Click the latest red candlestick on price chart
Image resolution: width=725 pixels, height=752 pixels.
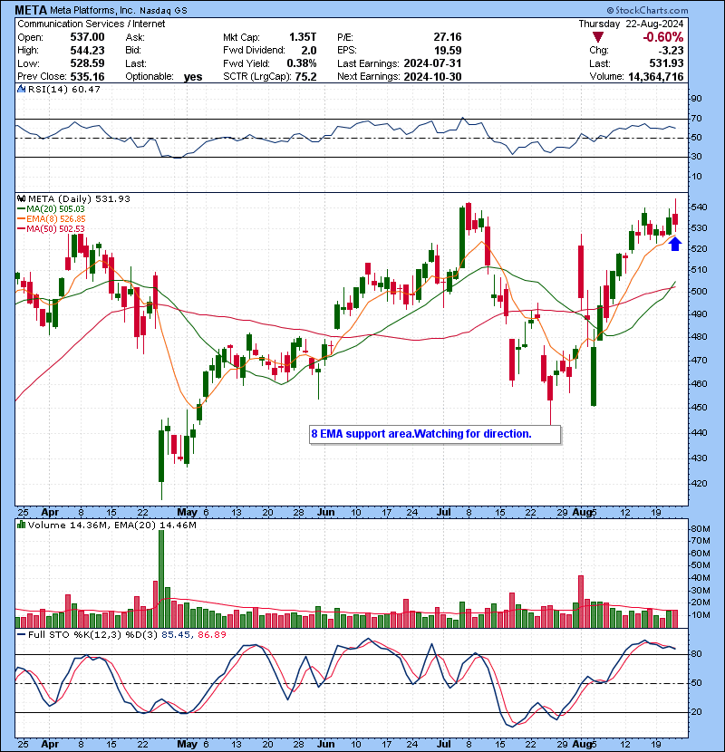click(x=675, y=217)
